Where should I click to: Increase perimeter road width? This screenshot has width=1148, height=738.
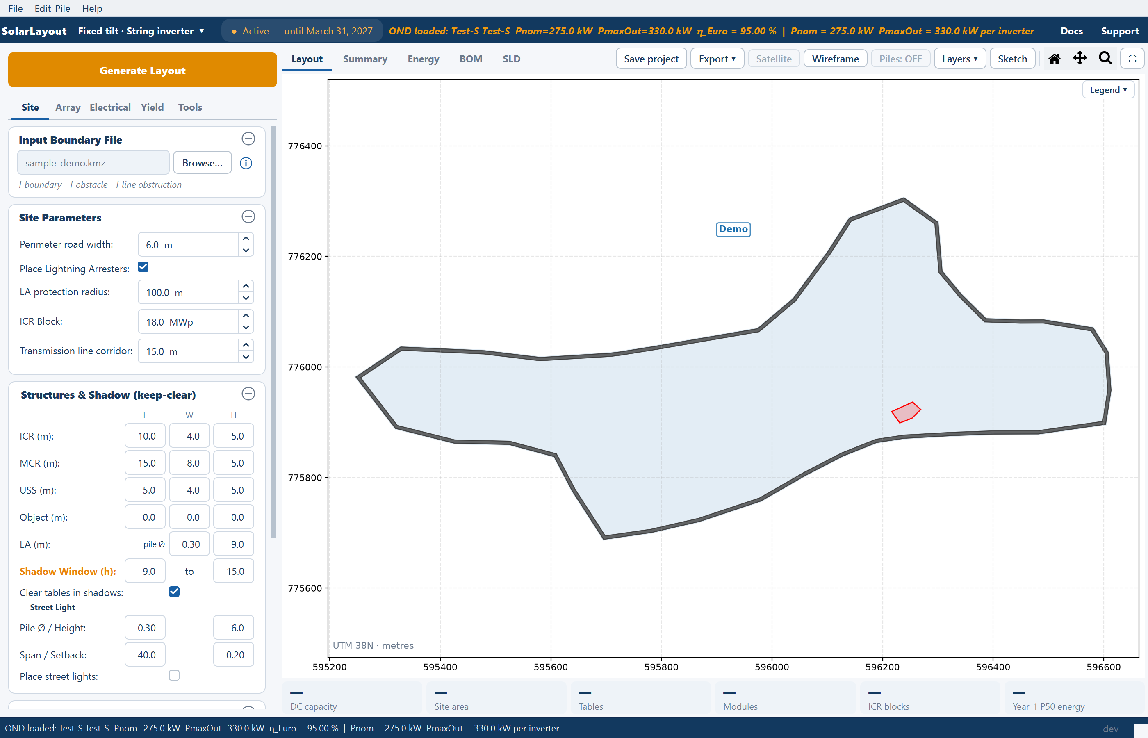coord(246,239)
